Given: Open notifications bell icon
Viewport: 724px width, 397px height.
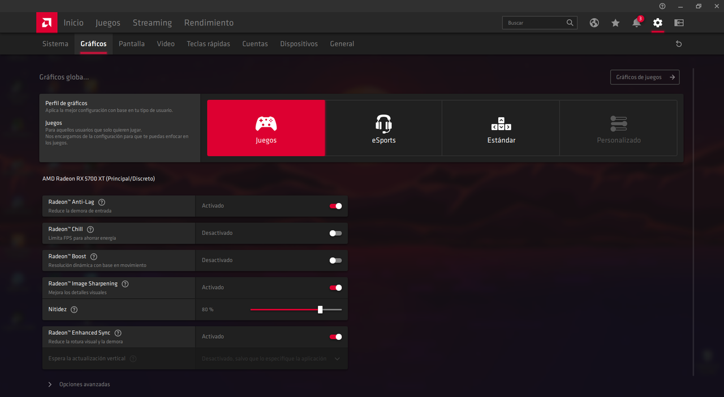Looking at the screenshot, I should 637,23.
